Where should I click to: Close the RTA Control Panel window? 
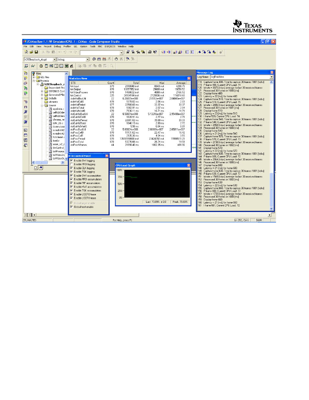[107, 156]
